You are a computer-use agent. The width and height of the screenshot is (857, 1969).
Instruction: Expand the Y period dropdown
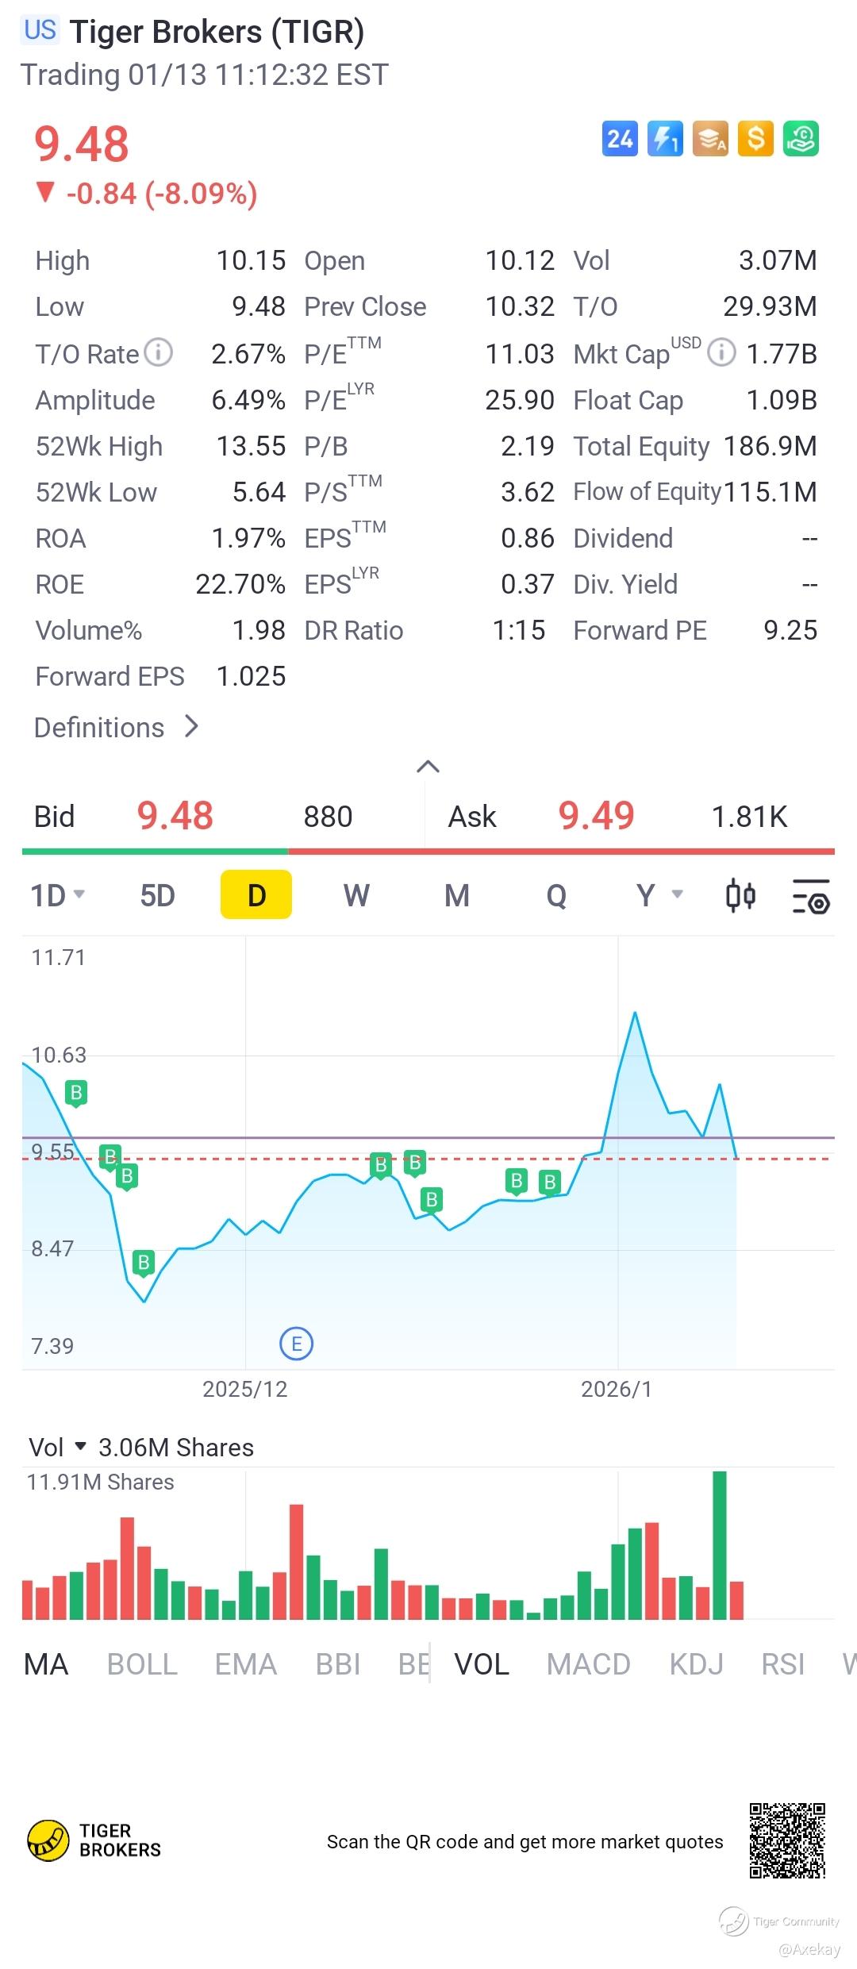(659, 896)
